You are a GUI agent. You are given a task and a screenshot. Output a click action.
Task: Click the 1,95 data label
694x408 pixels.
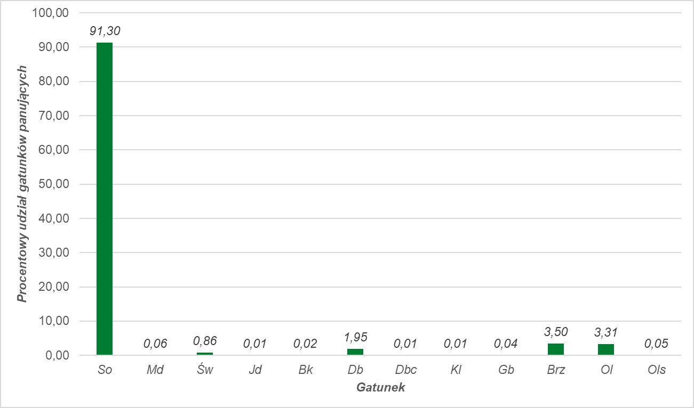355,337
